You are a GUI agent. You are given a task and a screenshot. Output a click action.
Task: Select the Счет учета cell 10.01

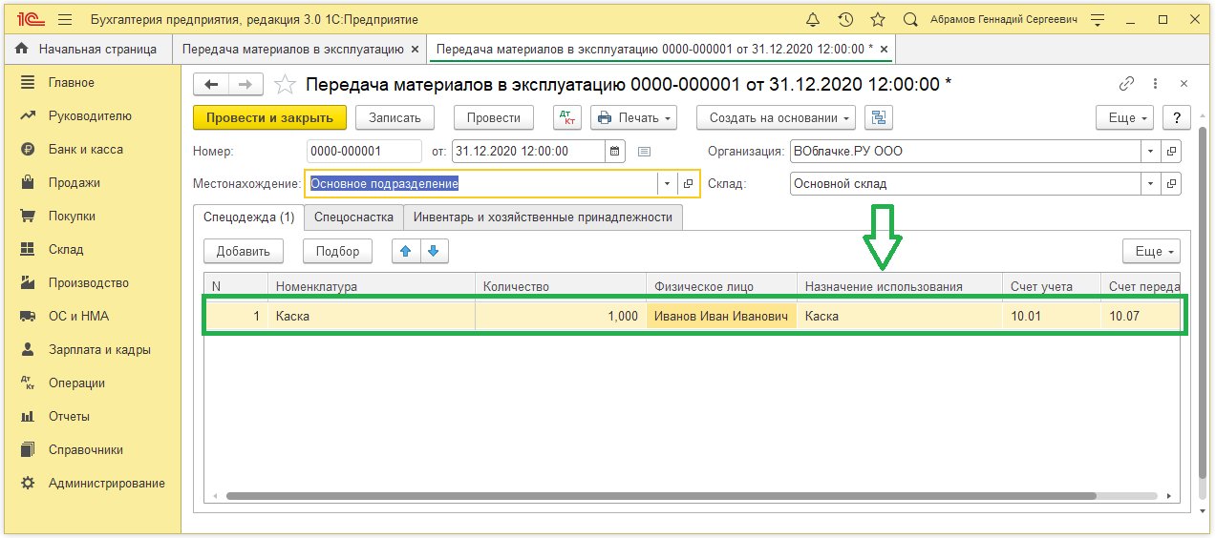[x=1050, y=317]
